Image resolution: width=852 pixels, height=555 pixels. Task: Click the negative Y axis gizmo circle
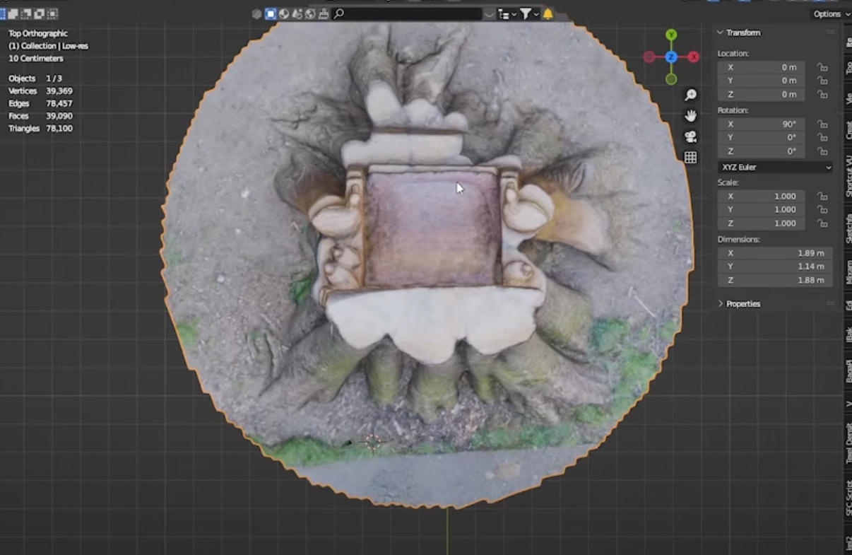[x=671, y=79]
